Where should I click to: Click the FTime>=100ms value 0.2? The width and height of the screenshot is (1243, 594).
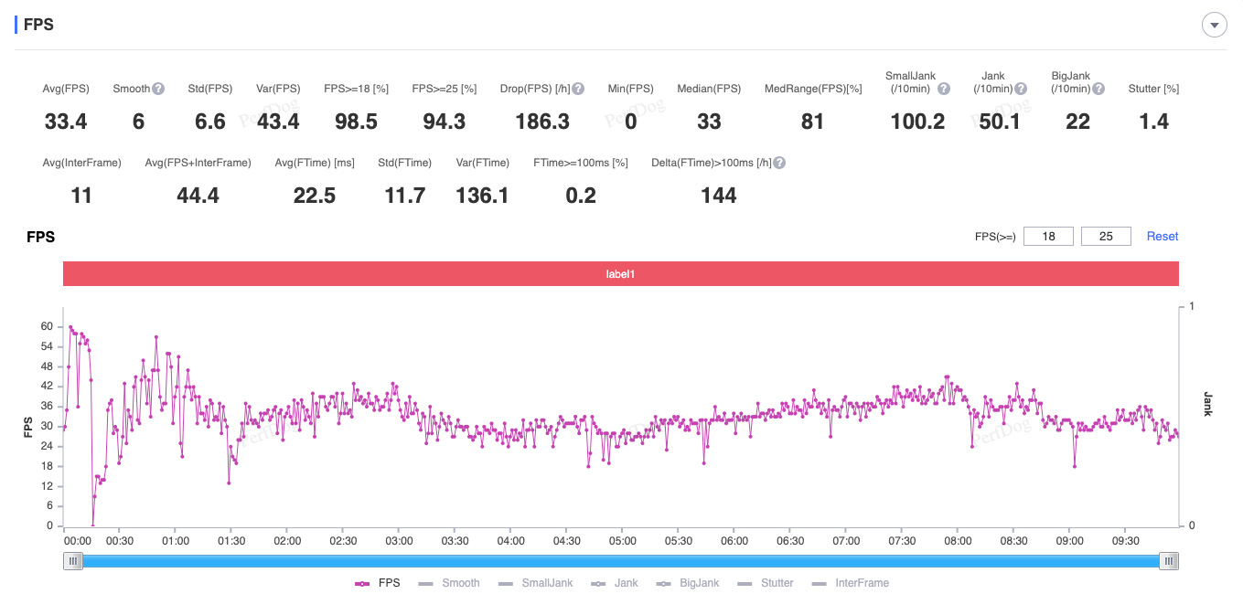tap(581, 195)
